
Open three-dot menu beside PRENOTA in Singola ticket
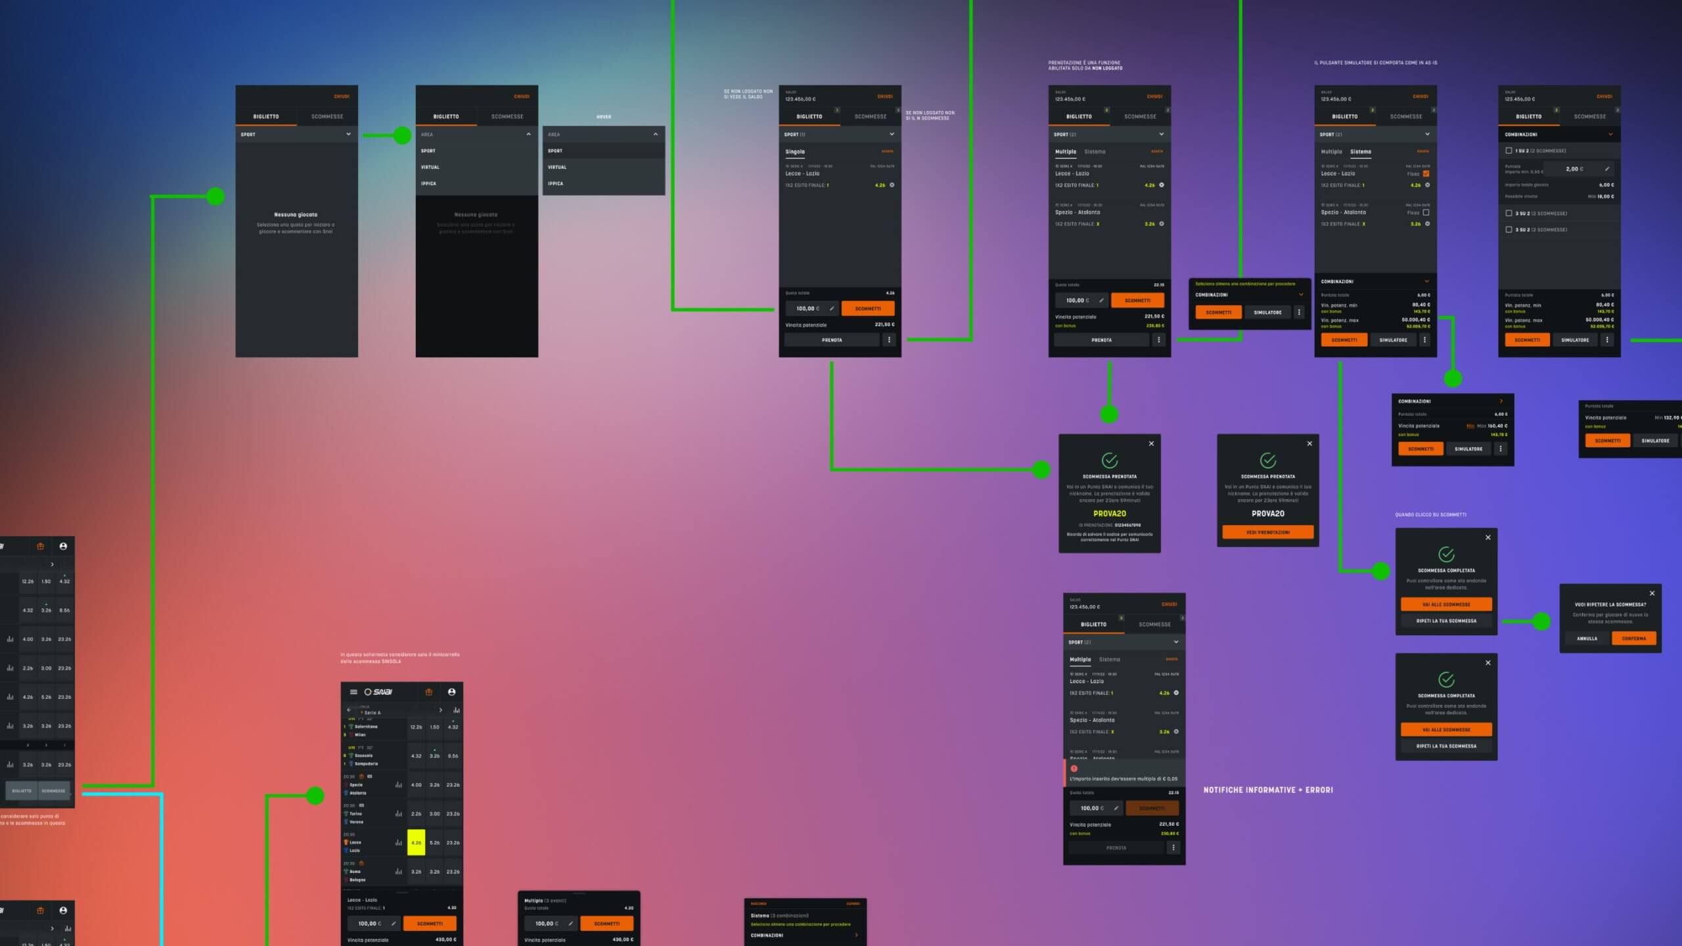(x=889, y=340)
